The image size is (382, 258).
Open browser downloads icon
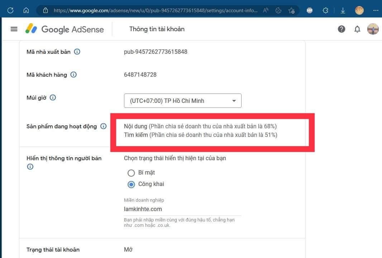(x=343, y=10)
